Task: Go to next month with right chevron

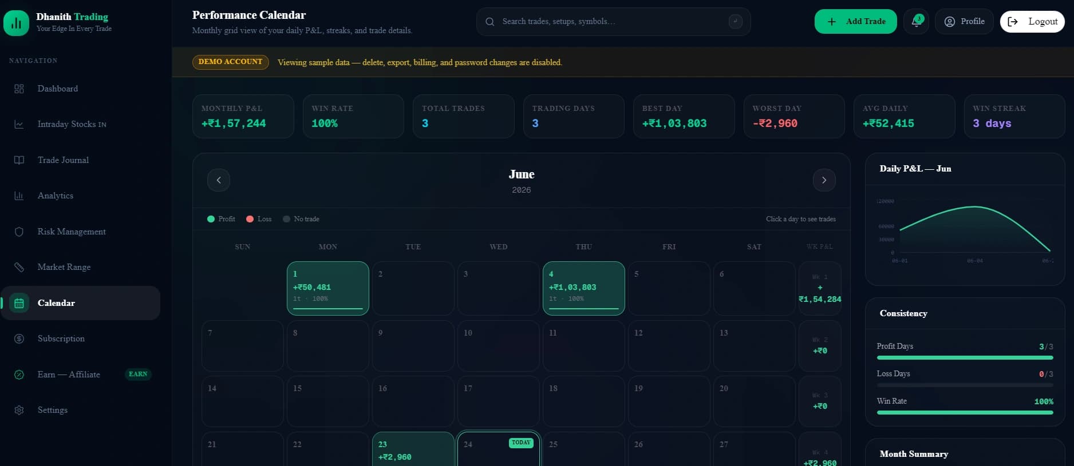Action: (x=824, y=180)
